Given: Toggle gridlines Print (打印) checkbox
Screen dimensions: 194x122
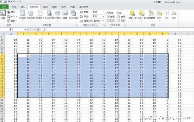Looking at the screenshot, I should click(108, 21).
